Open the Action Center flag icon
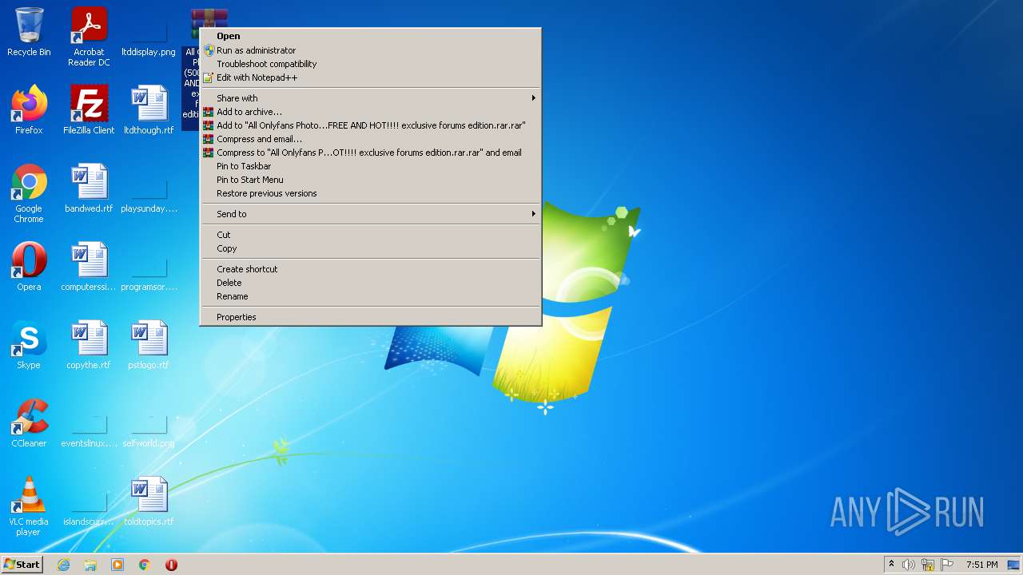 (x=947, y=565)
